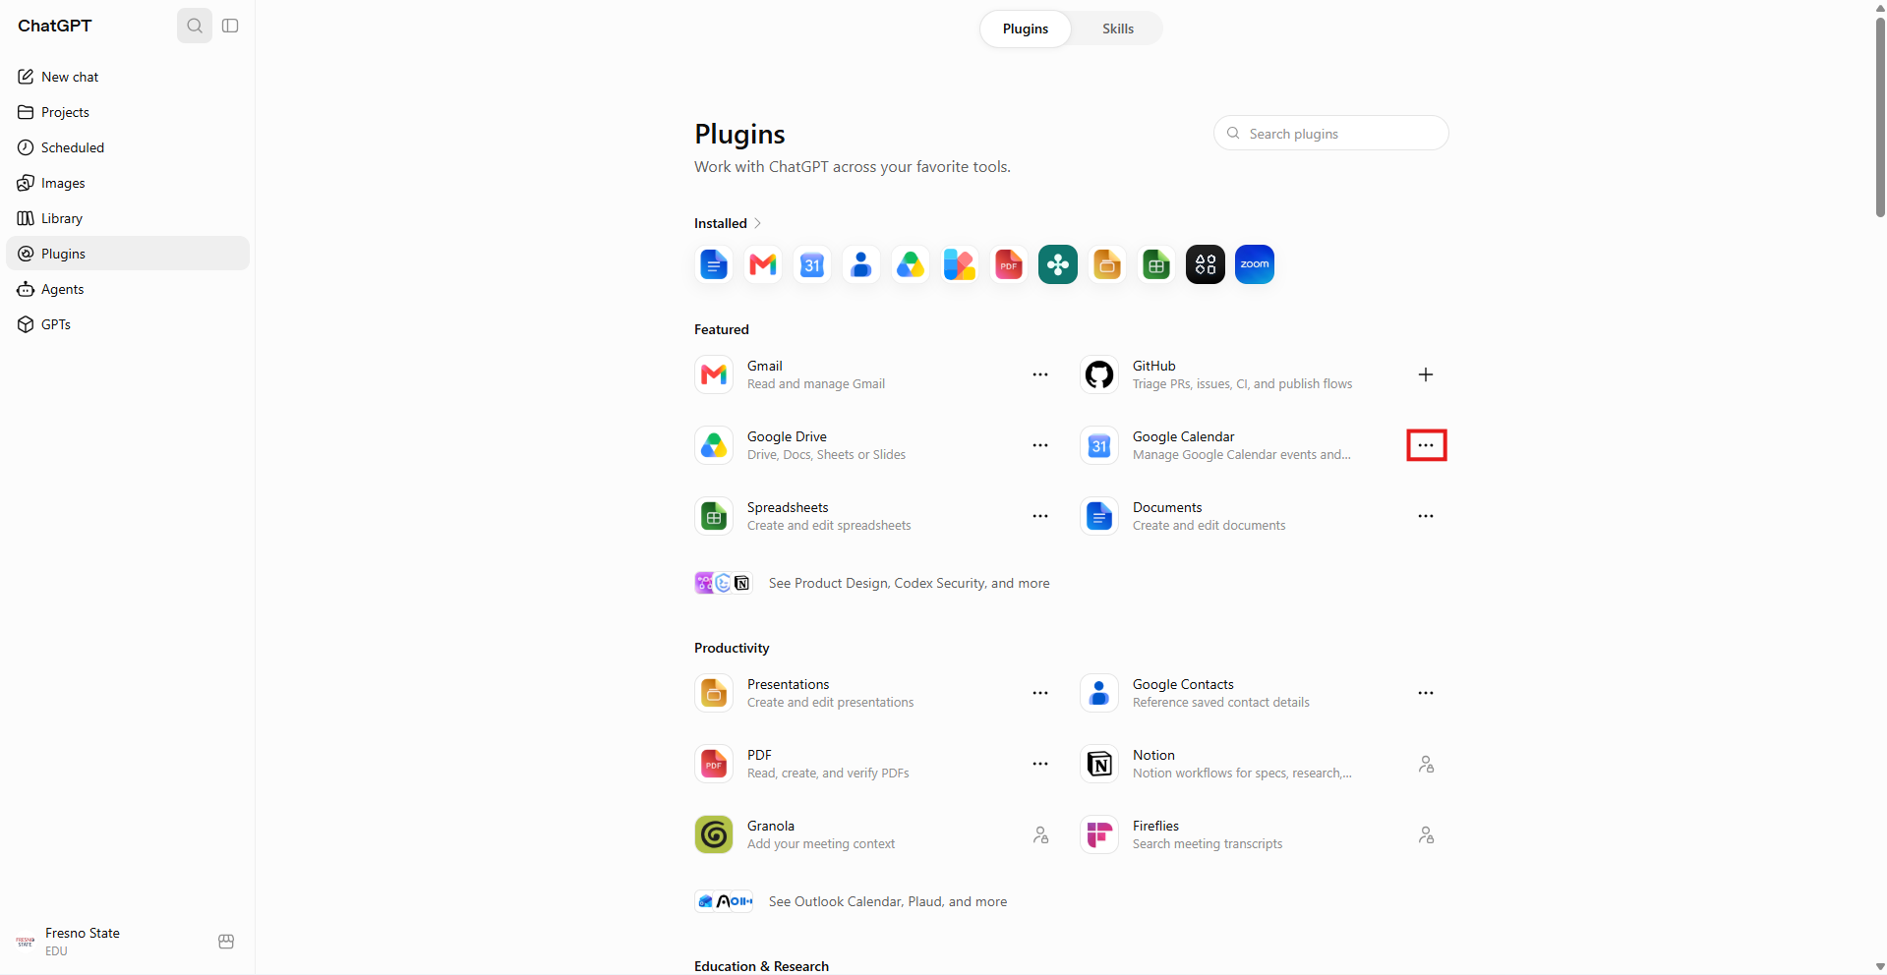Start a New chat from sidebar
Image resolution: width=1887 pixels, height=975 pixels.
(128, 77)
